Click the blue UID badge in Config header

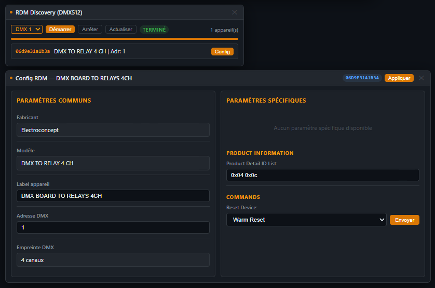pos(362,78)
